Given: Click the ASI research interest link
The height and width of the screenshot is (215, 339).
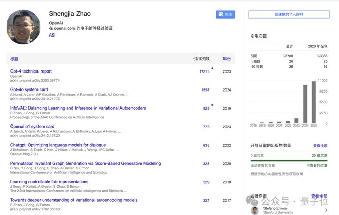Looking at the screenshot, I should click(x=52, y=35).
